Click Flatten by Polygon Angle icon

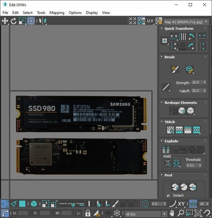click(175, 150)
